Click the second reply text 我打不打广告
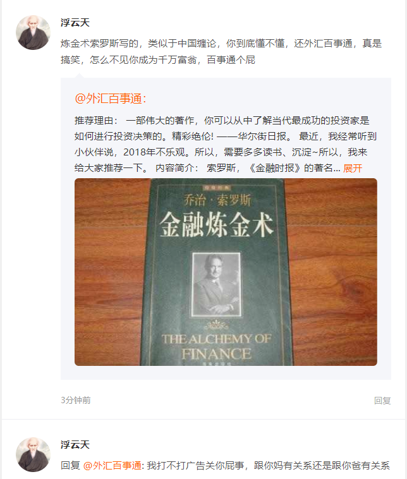This screenshot has width=407, height=479. (268, 466)
